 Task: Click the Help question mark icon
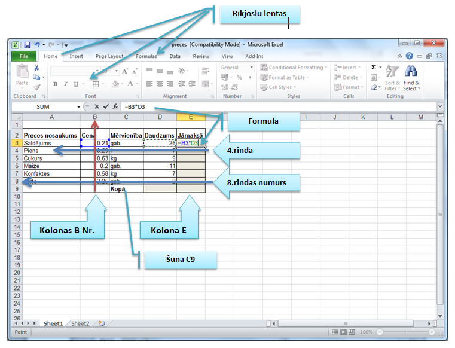[409, 56]
